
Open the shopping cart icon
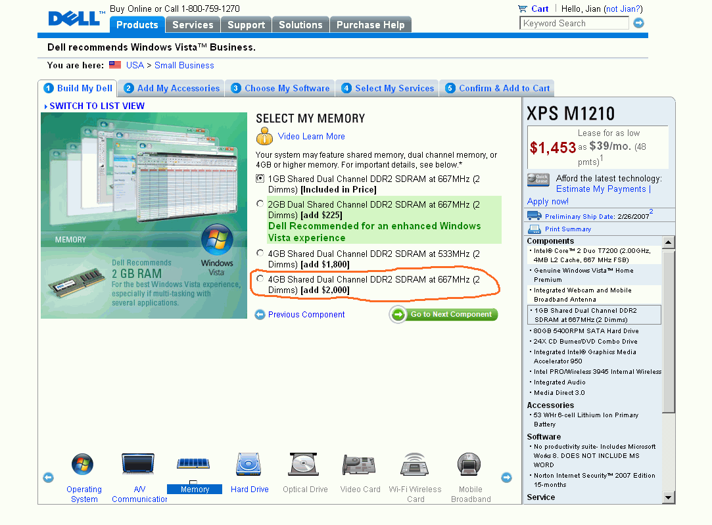click(x=523, y=9)
